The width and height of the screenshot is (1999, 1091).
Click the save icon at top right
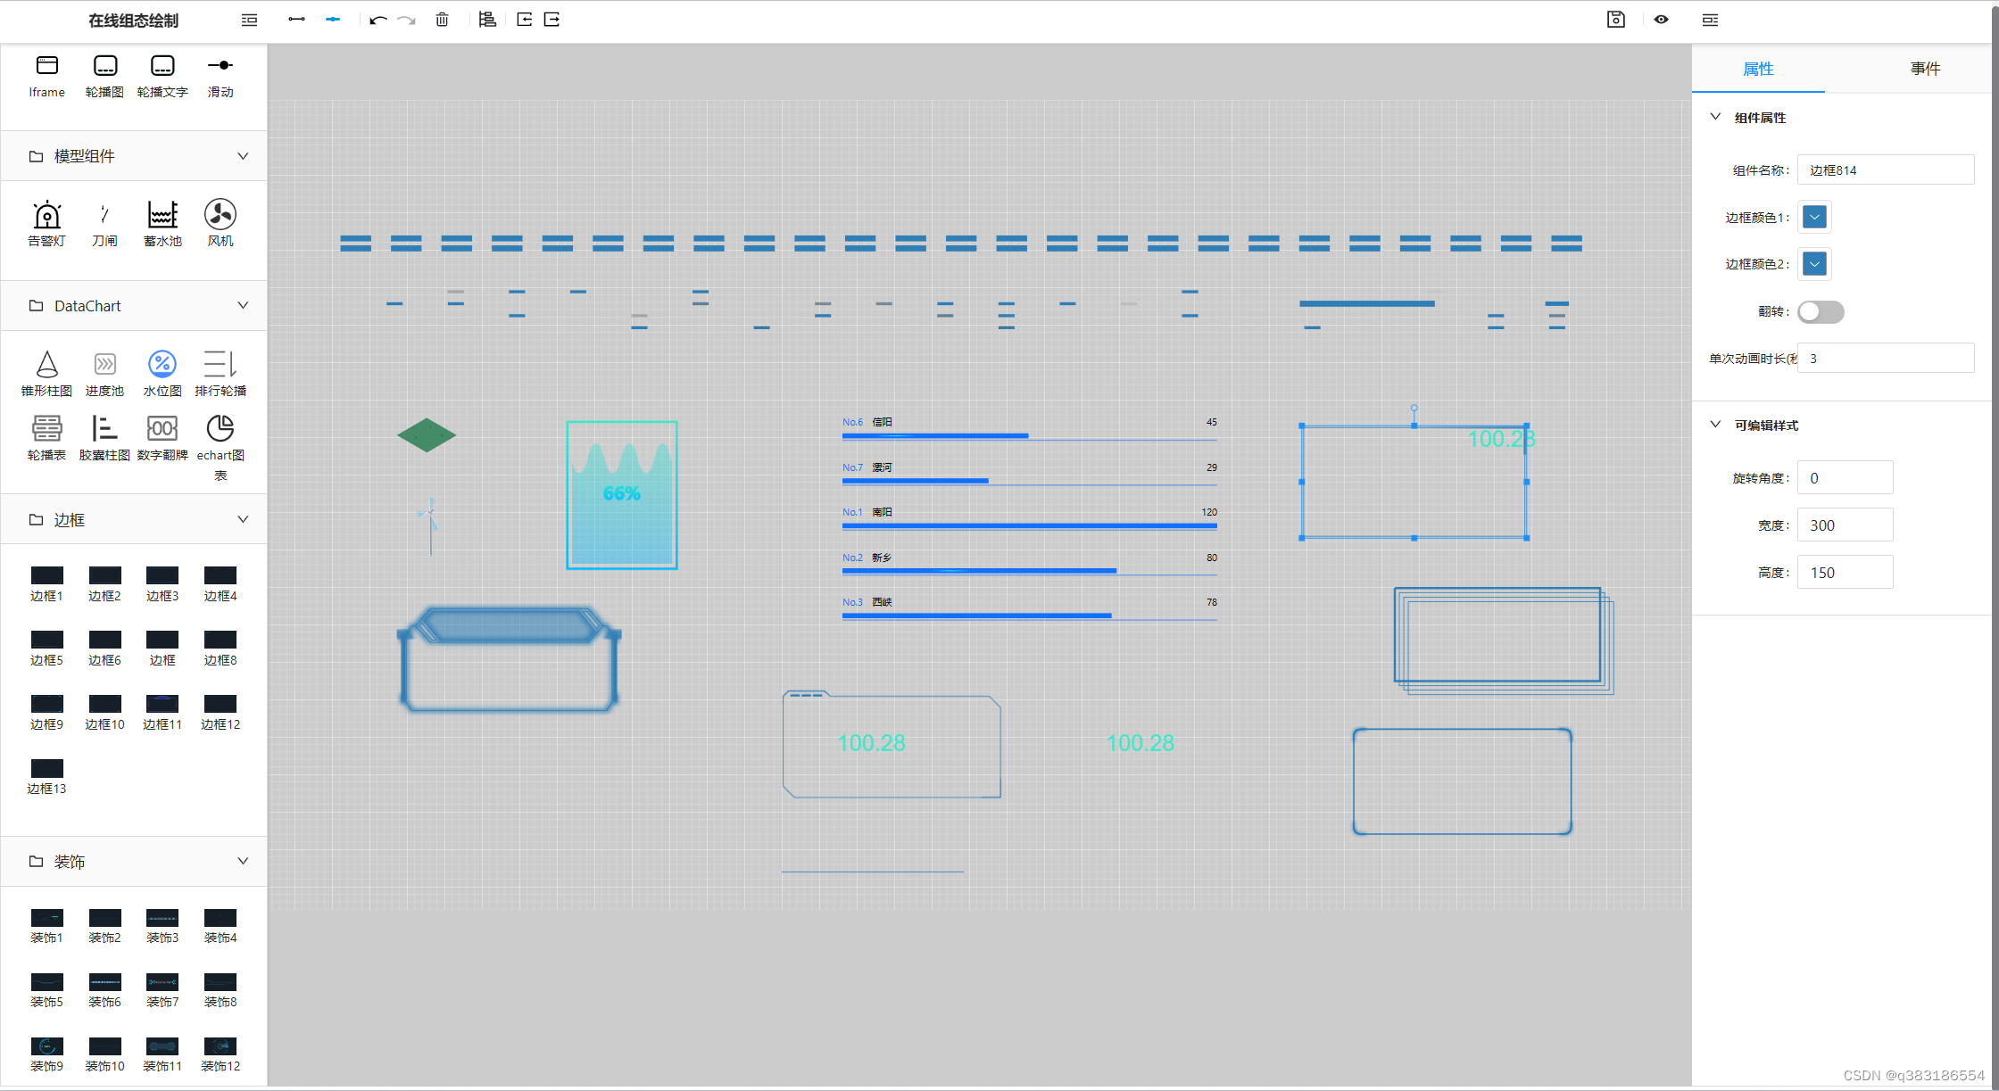(x=1616, y=19)
